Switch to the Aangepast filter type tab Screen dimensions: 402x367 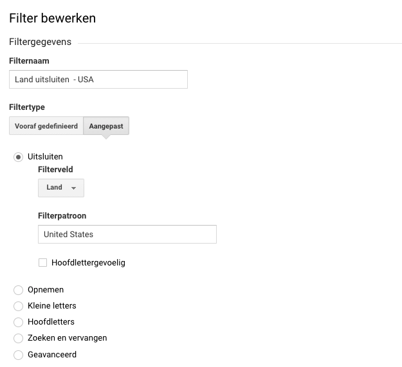point(106,126)
